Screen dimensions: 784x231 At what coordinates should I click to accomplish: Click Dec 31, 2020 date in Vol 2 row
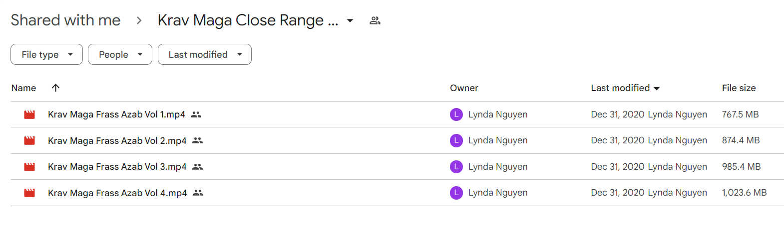click(x=618, y=141)
